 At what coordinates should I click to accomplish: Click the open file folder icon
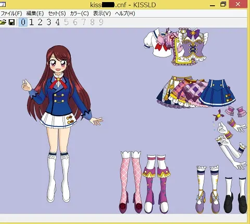pyautogui.click(x=3, y=22)
